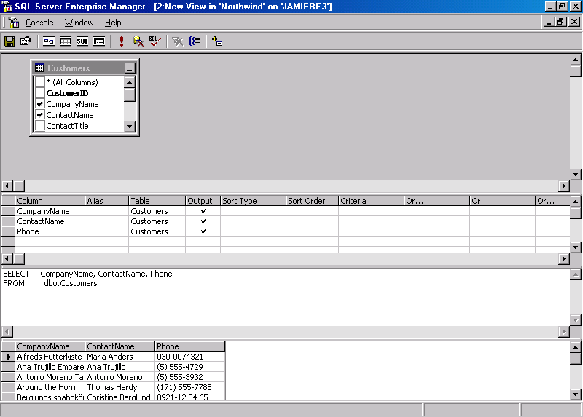Uncheck the ContactName checkbox in Customers
583x417 pixels.
tap(40, 115)
